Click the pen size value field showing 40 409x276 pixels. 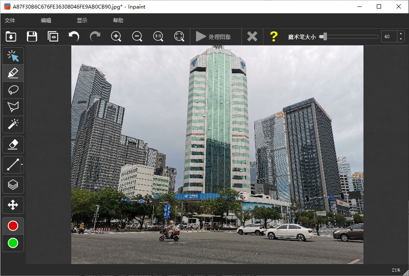(x=388, y=37)
